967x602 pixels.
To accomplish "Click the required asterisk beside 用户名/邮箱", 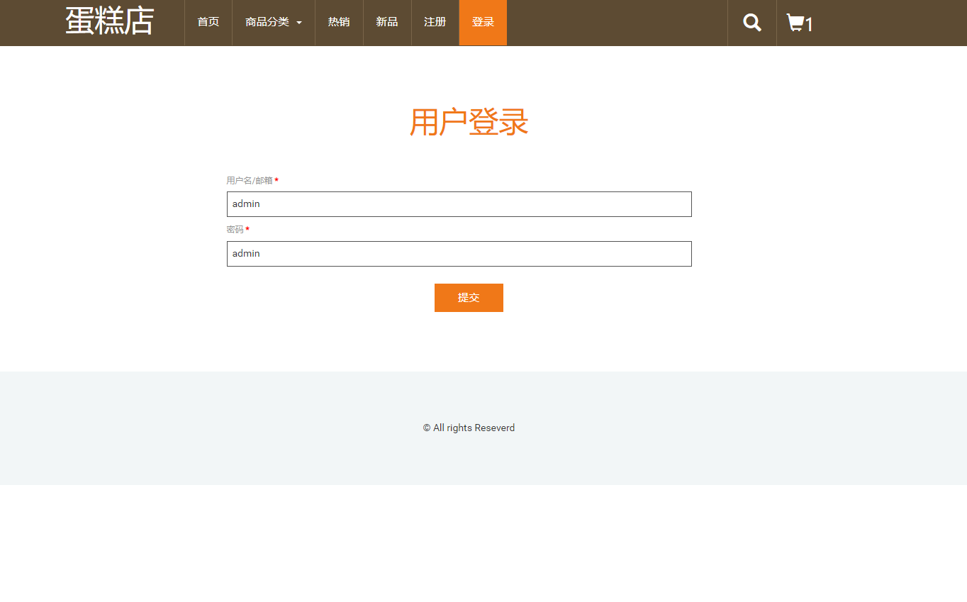I will (276, 180).
